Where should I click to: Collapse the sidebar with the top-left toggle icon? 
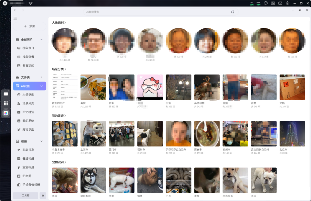coord(15,18)
